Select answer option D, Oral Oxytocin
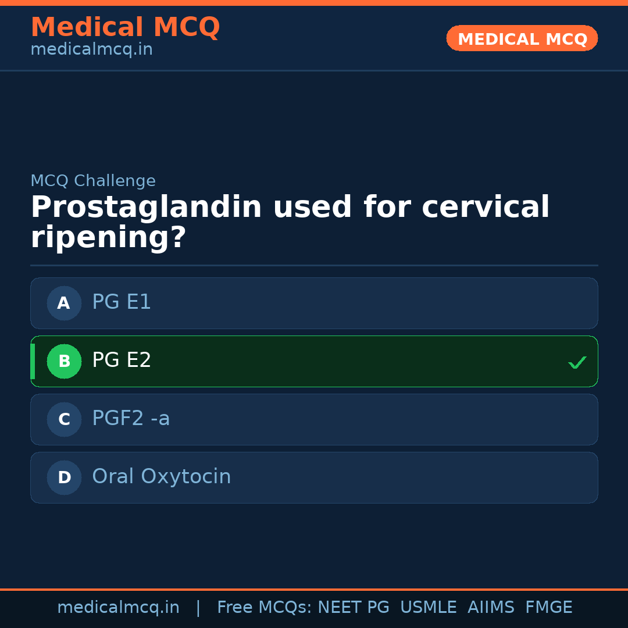Screen dimensions: 628x628 (x=314, y=477)
